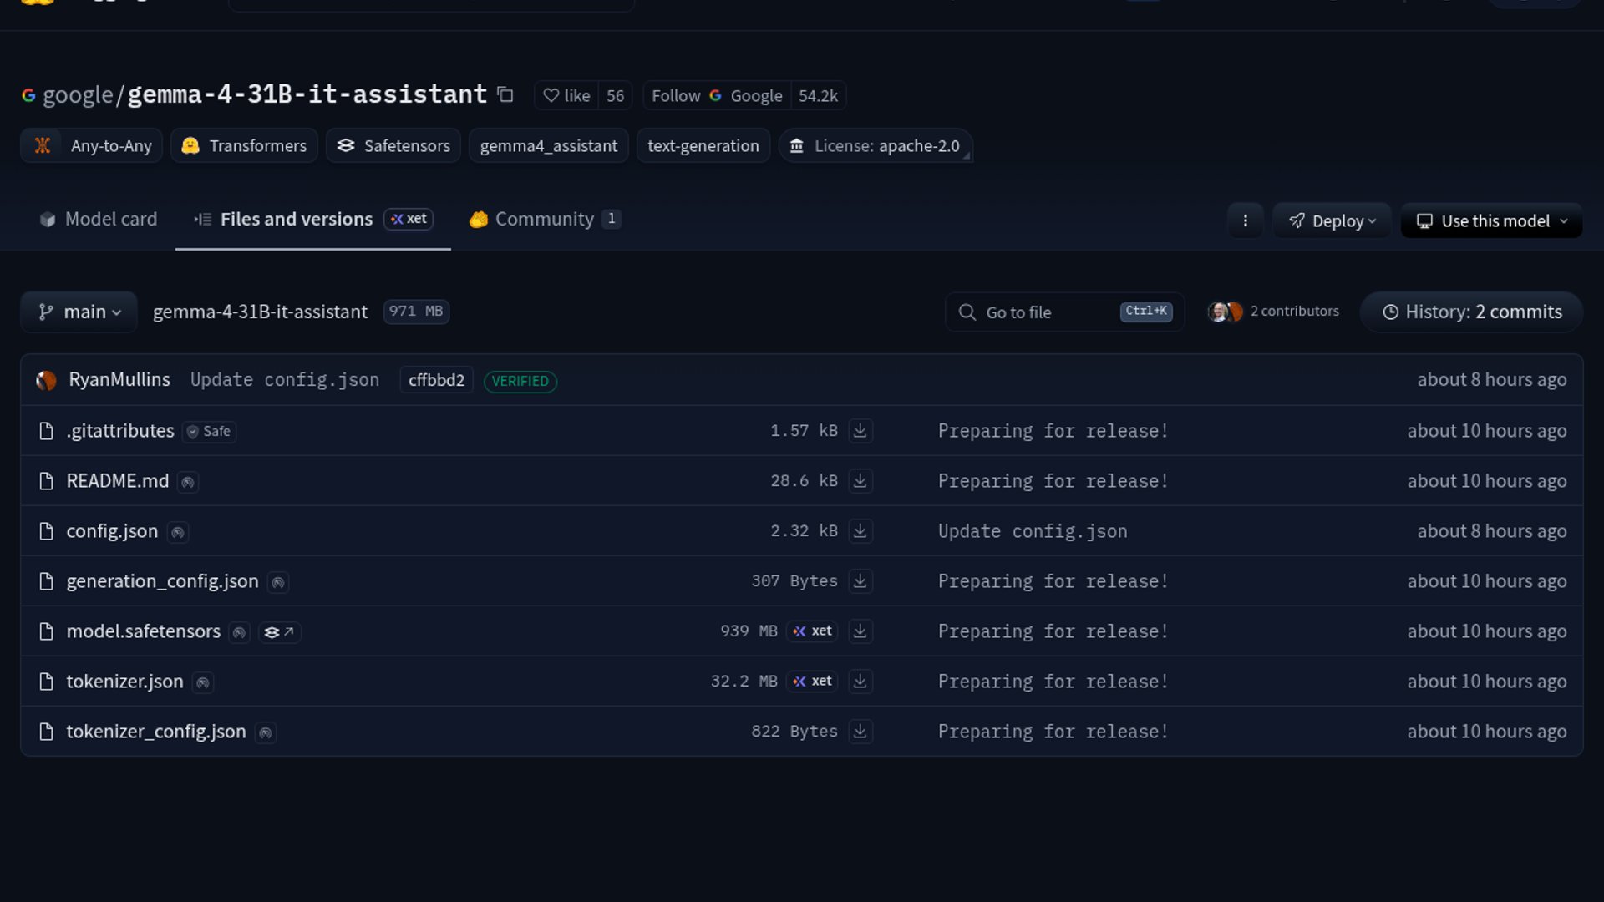Select the Files and versions tab
The width and height of the screenshot is (1604, 902).
(x=313, y=219)
